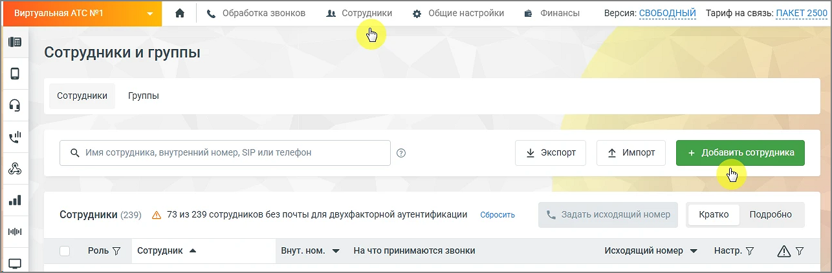This screenshot has width=832, height=273.
Task: Open the home icon in top navigation
Action: [180, 13]
